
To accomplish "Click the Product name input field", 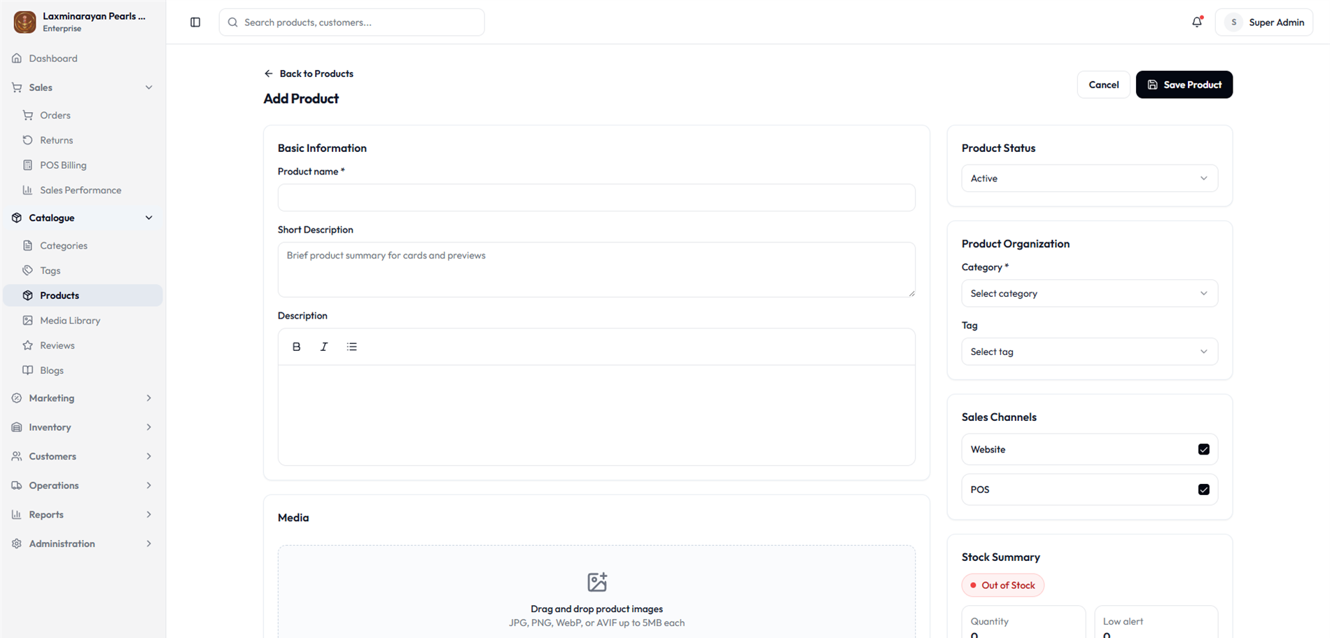I will 596,197.
